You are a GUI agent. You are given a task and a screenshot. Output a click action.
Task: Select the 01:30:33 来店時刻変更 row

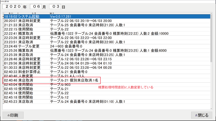tap(107, 67)
